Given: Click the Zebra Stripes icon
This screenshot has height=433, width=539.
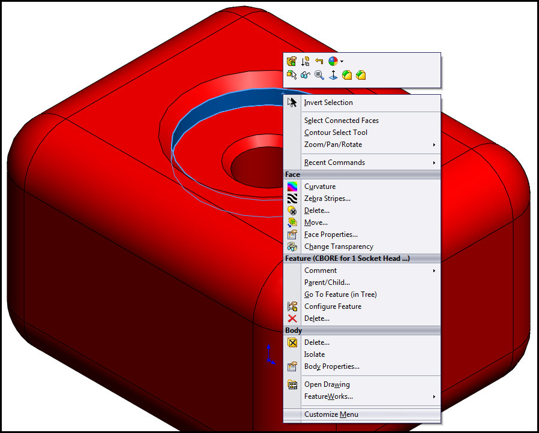Looking at the screenshot, I should pos(292,199).
